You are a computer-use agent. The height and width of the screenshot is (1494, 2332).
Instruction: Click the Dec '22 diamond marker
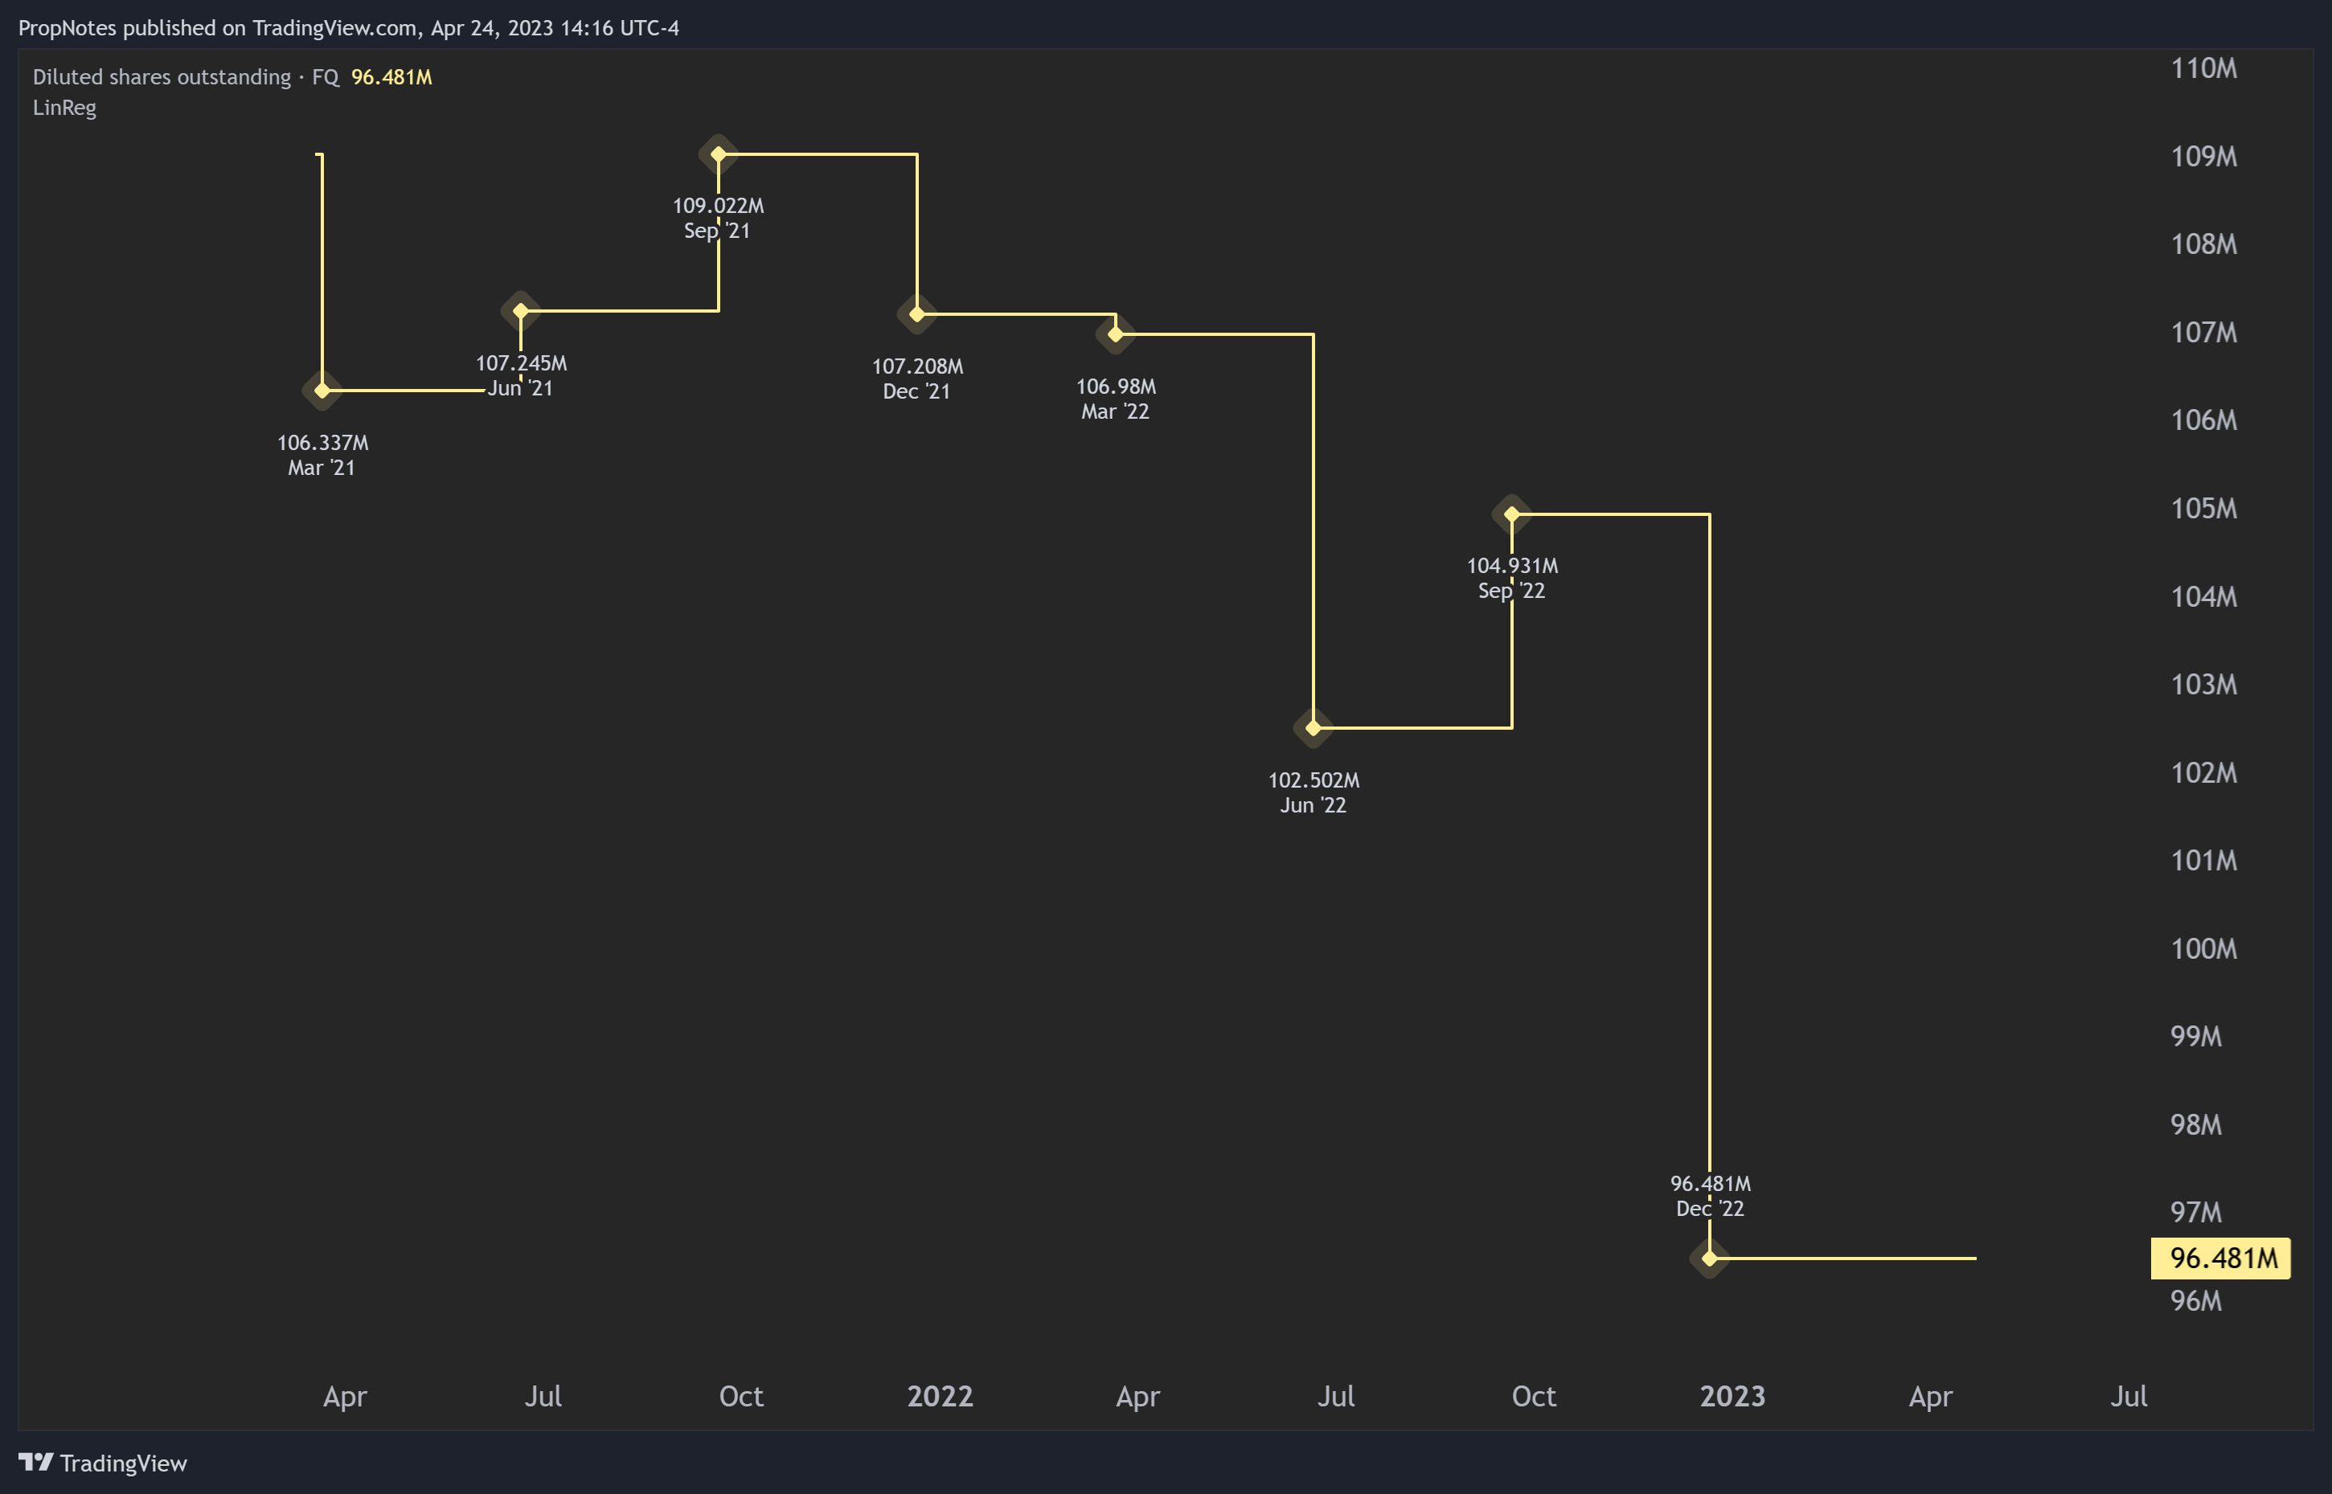coord(1710,1259)
